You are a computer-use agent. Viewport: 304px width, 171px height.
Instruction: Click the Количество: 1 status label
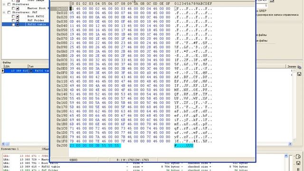[x=10, y=149]
